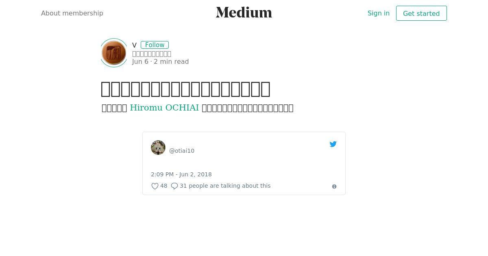
Task: Click the tweet info icon
Action: coord(334,187)
